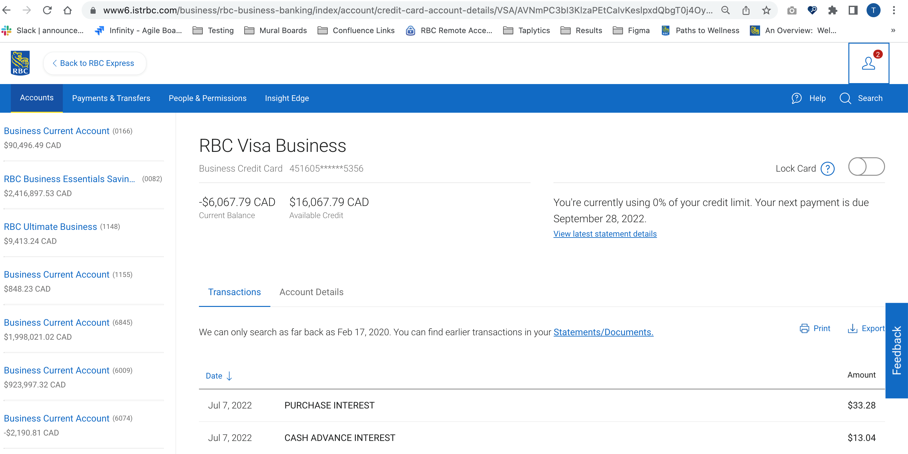The image size is (908, 454).
Task: Switch to the Account Details tab
Action: pos(311,292)
